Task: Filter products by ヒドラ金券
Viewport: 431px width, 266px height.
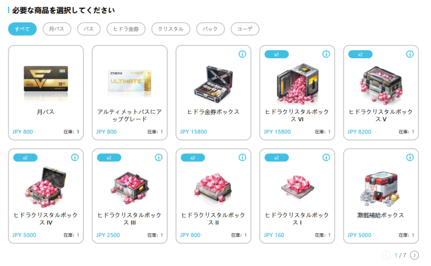Action: click(x=126, y=29)
